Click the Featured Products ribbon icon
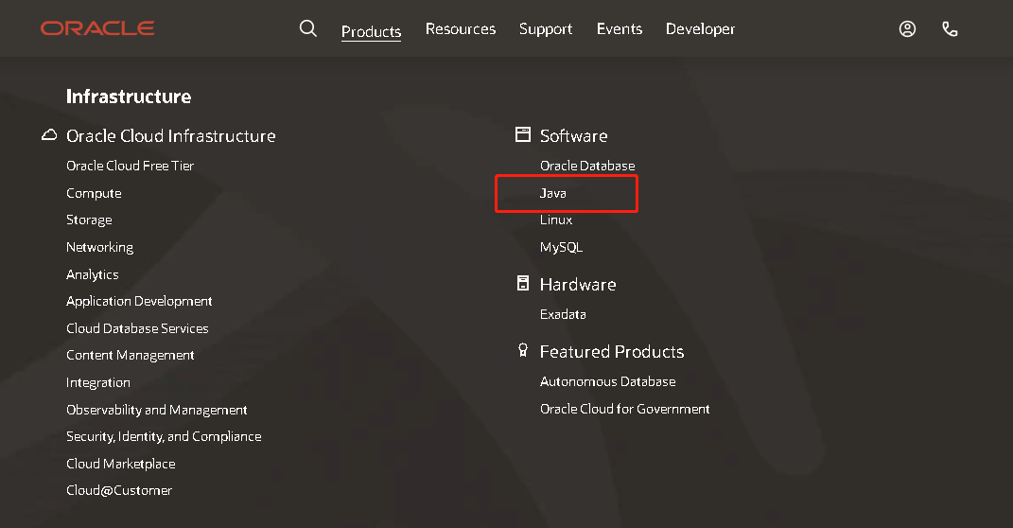 (523, 351)
